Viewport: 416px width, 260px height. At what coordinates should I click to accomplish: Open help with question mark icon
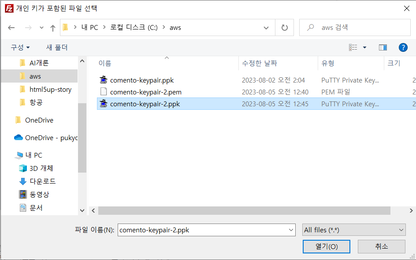tap(403, 47)
